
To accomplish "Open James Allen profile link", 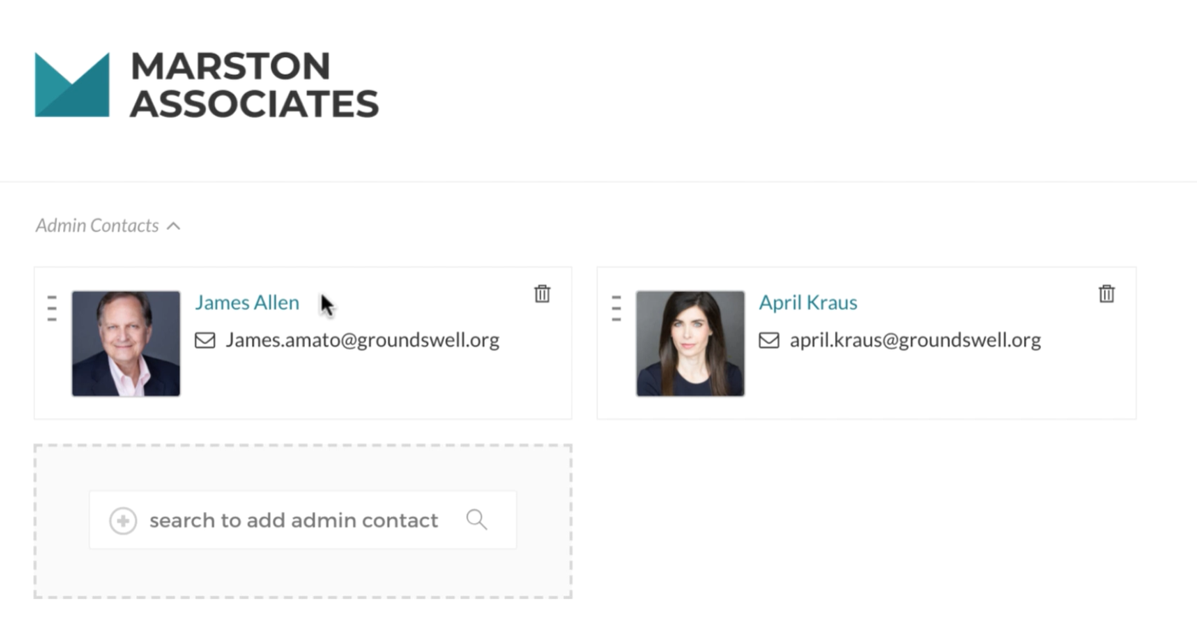I will [x=247, y=302].
